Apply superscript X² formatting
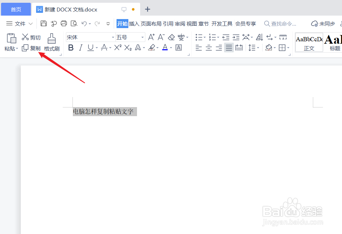Image resolution: width=342 pixels, height=234 pixels. (x=118, y=47)
